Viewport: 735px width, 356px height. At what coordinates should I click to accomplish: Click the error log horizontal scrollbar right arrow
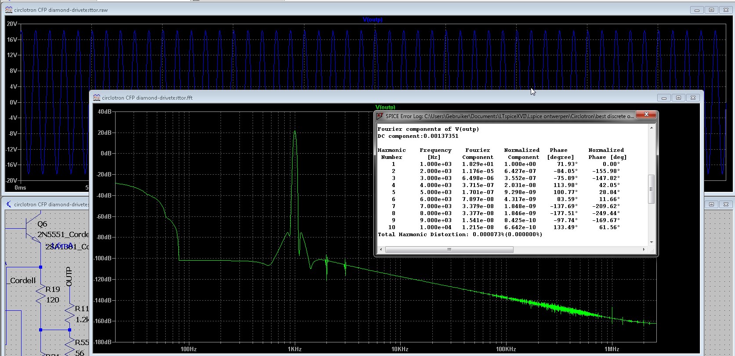pyautogui.click(x=644, y=249)
